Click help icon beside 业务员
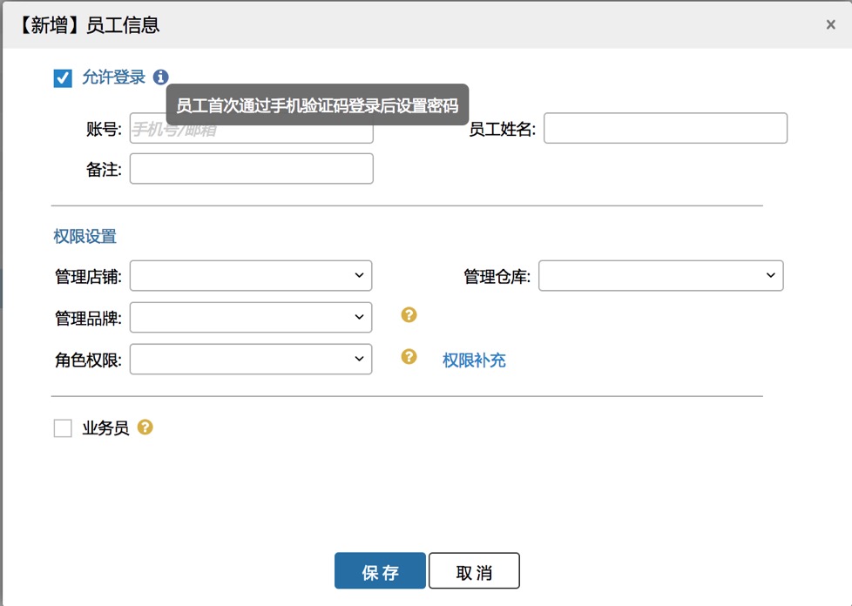This screenshot has width=852, height=606. pos(145,428)
